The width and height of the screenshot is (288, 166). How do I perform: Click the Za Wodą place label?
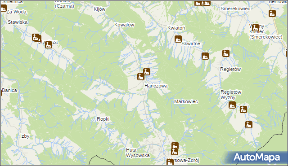point(16,12)
